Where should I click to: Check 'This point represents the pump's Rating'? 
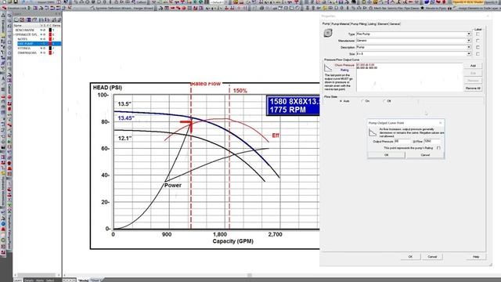pyautogui.click(x=438, y=148)
